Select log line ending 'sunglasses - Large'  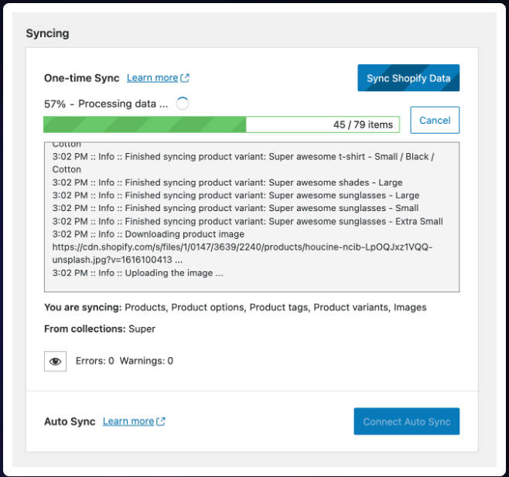coord(236,196)
